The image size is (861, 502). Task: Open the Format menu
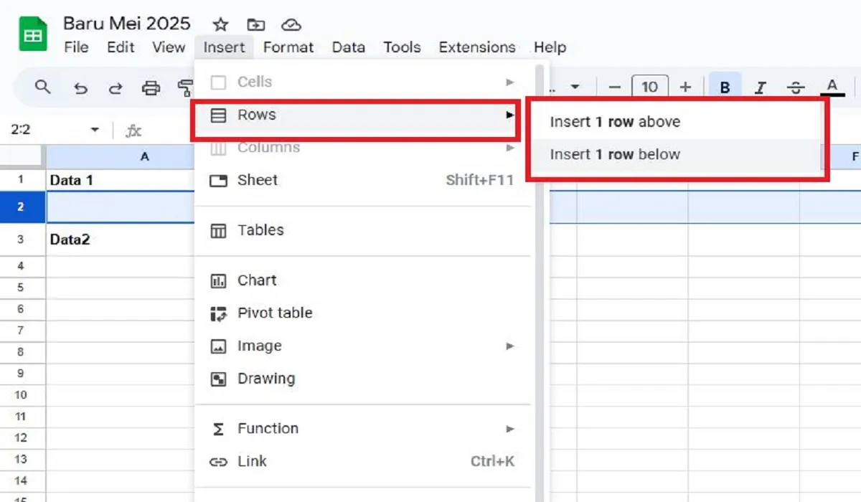tap(288, 47)
